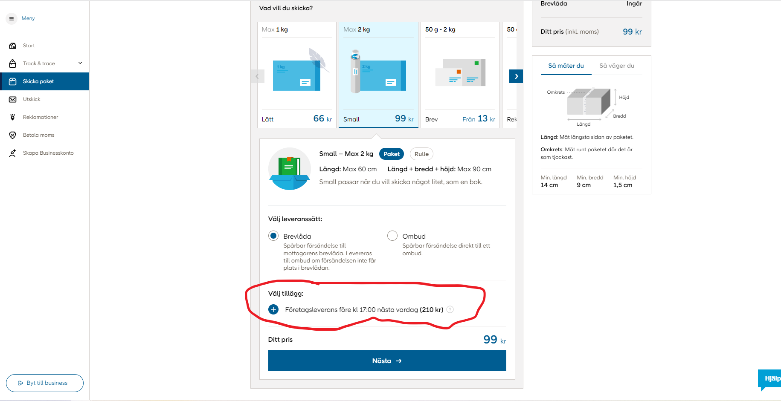781x401 pixels.
Task: Open the Start home icon
Action: point(13,46)
